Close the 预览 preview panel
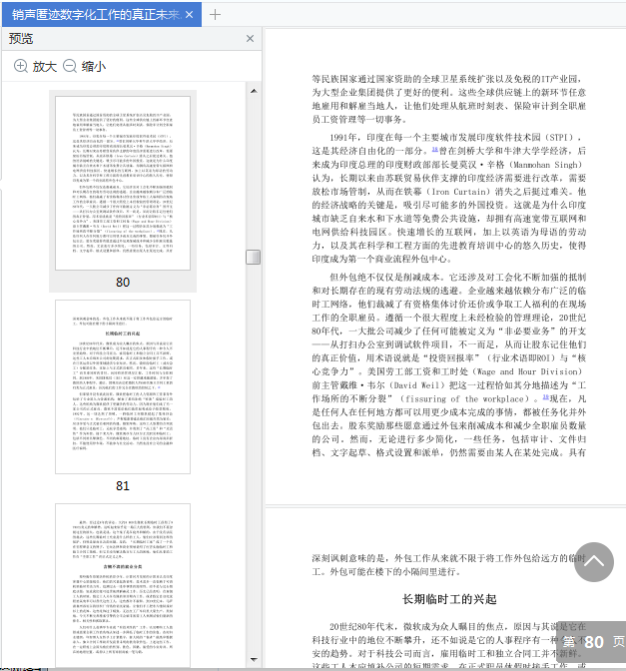The width and height of the screenshot is (626, 671). [x=251, y=39]
